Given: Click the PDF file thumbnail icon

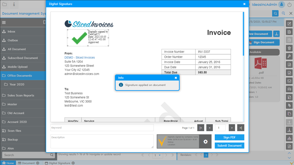Looking at the screenshot, I should [261, 63].
